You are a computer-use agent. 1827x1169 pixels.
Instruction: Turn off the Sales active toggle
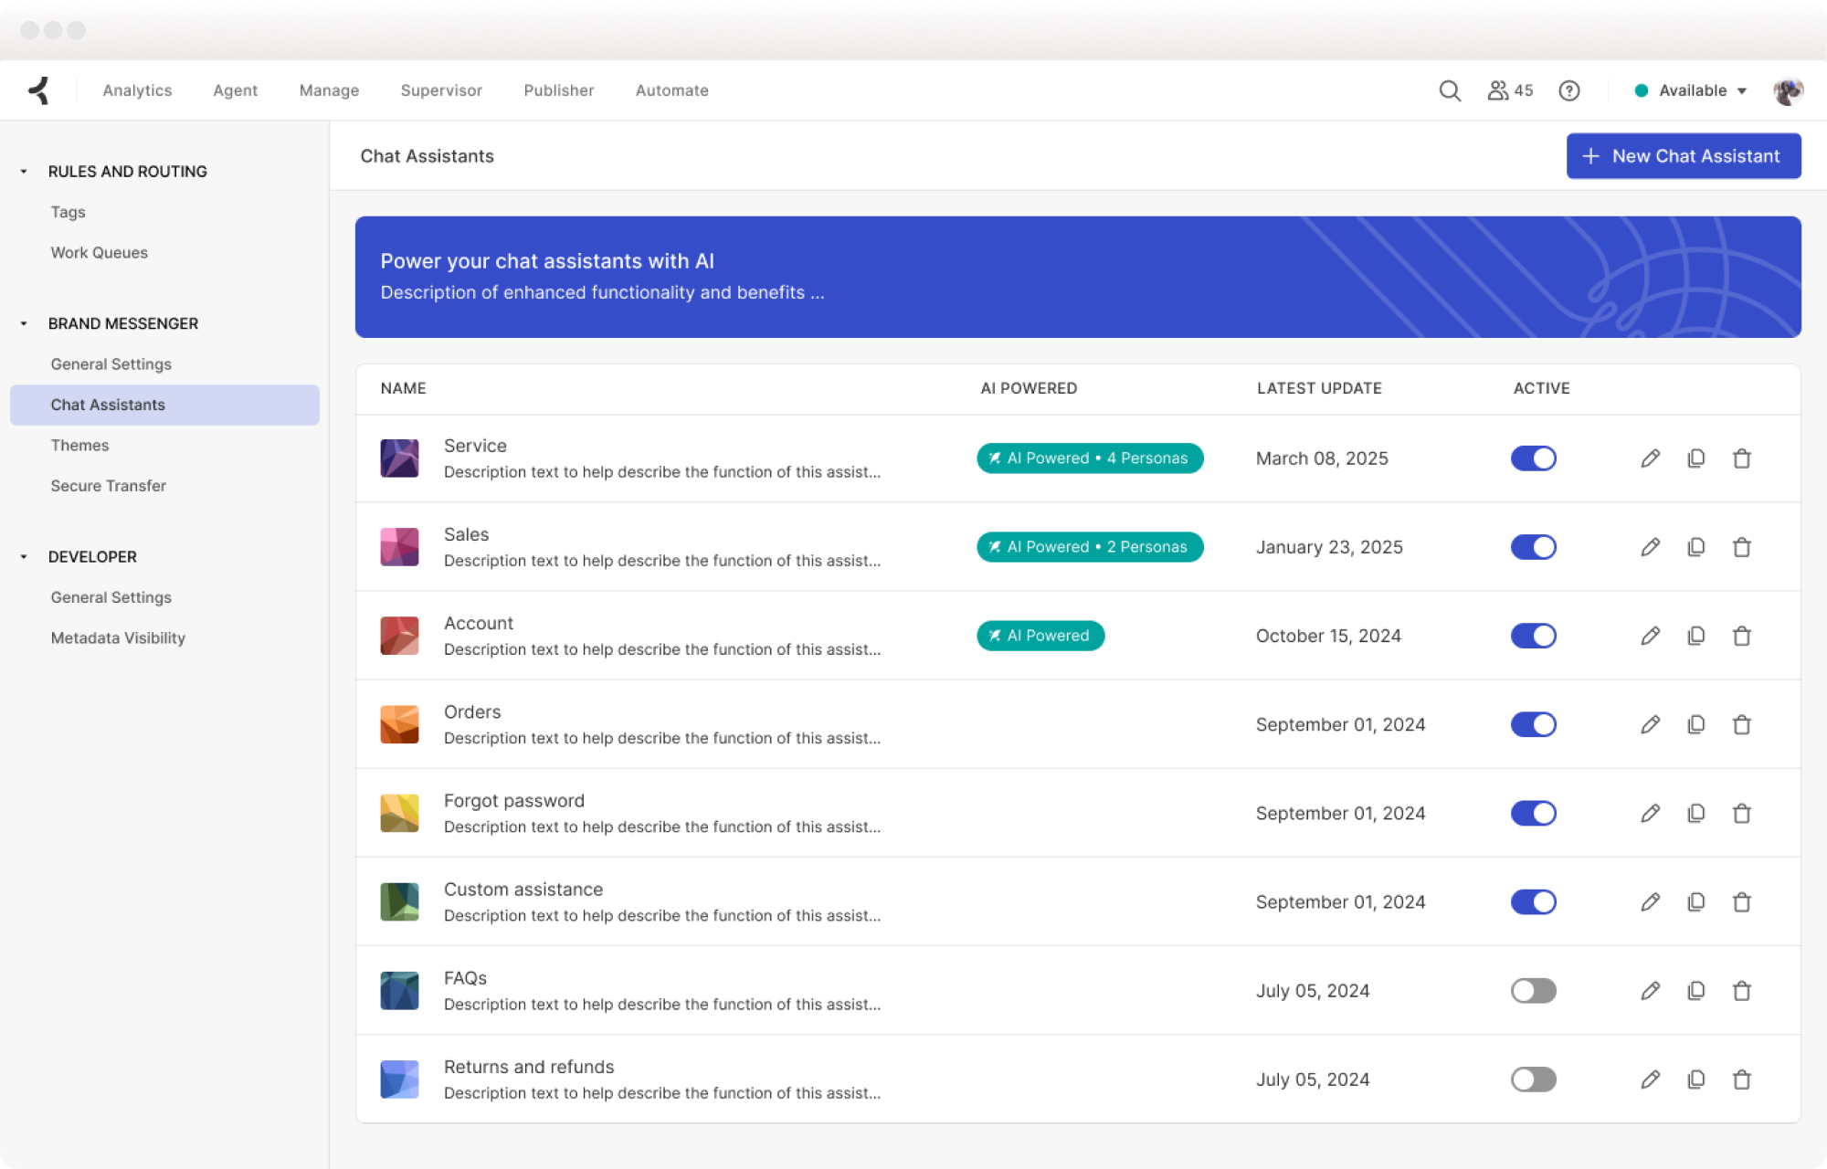pyautogui.click(x=1534, y=547)
